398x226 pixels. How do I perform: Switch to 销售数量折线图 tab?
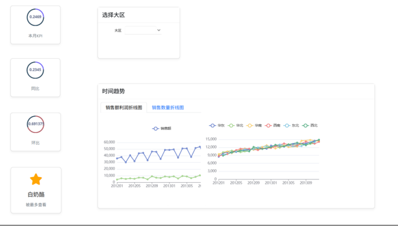point(168,108)
